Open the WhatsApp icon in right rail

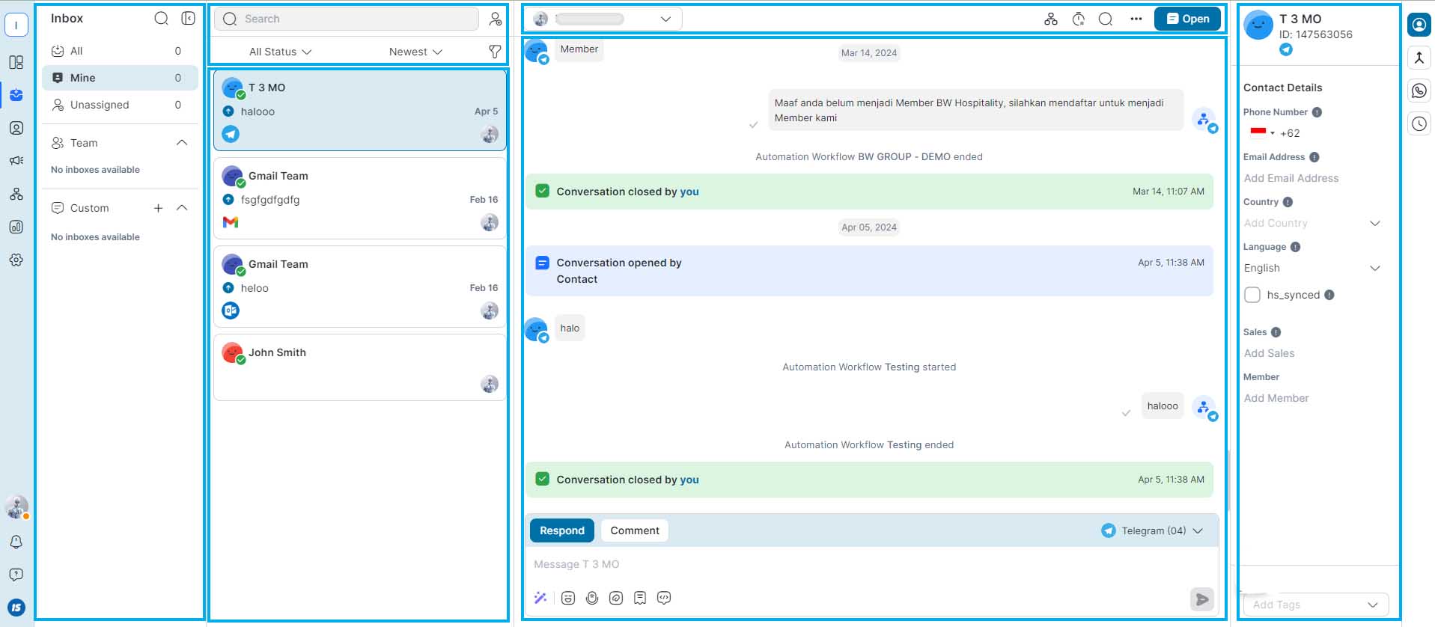click(1419, 91)
